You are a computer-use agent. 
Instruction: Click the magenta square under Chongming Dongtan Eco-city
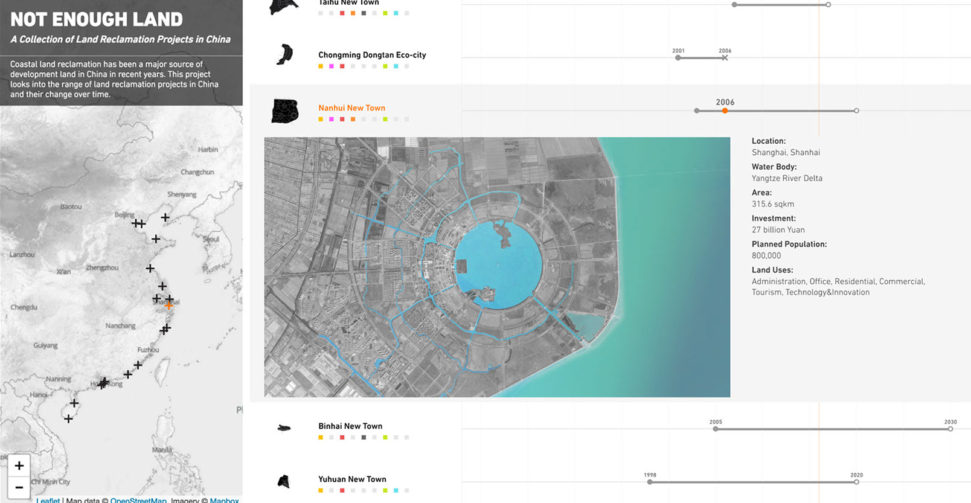332,66
